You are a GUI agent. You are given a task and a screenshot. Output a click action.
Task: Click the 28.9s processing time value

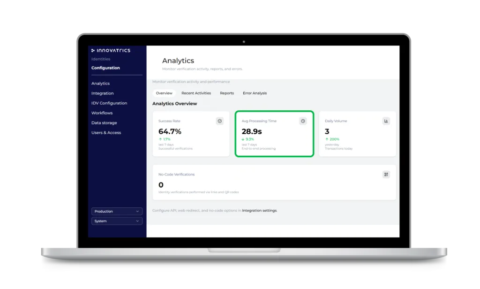point(252,131)
